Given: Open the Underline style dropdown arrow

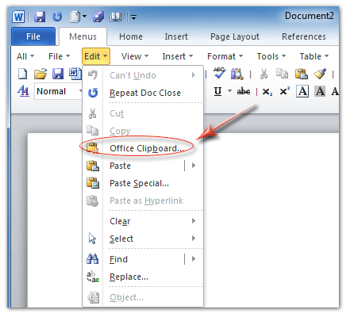Looking at the screenshot, I should (x=229, y=91).
